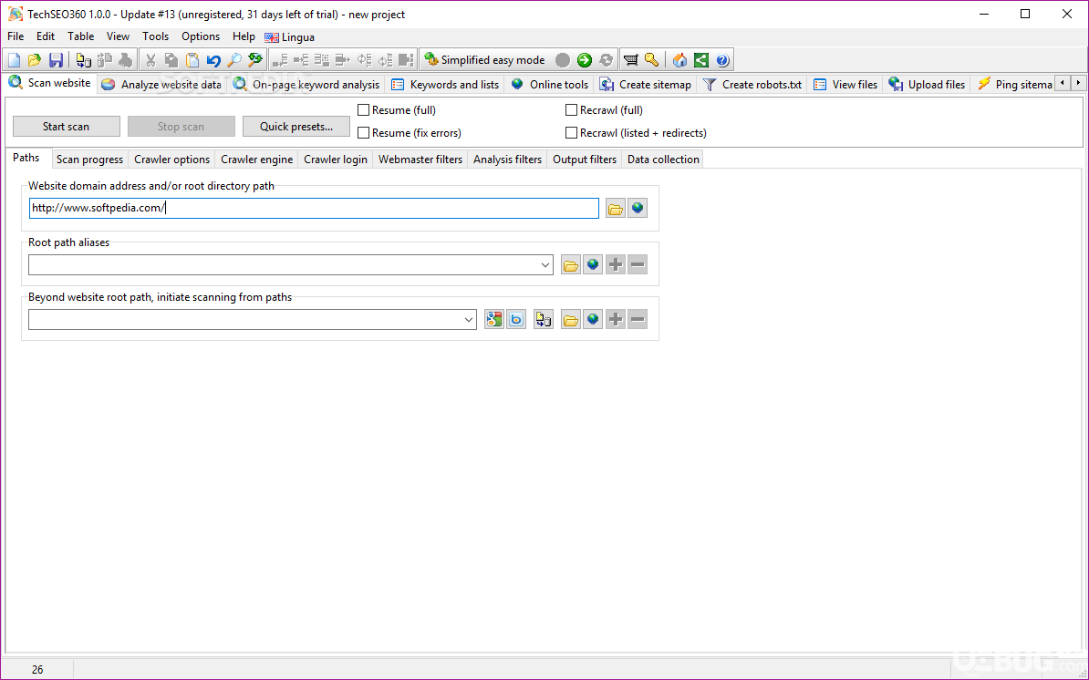Open the Help menu

tap(244, 36)
